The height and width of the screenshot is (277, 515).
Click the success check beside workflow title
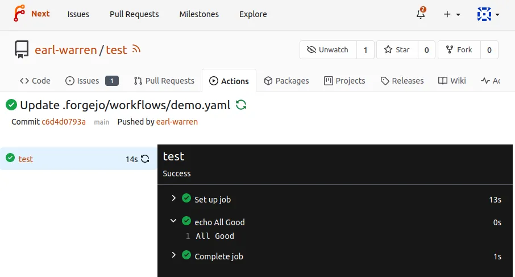[x=11, y=105]
